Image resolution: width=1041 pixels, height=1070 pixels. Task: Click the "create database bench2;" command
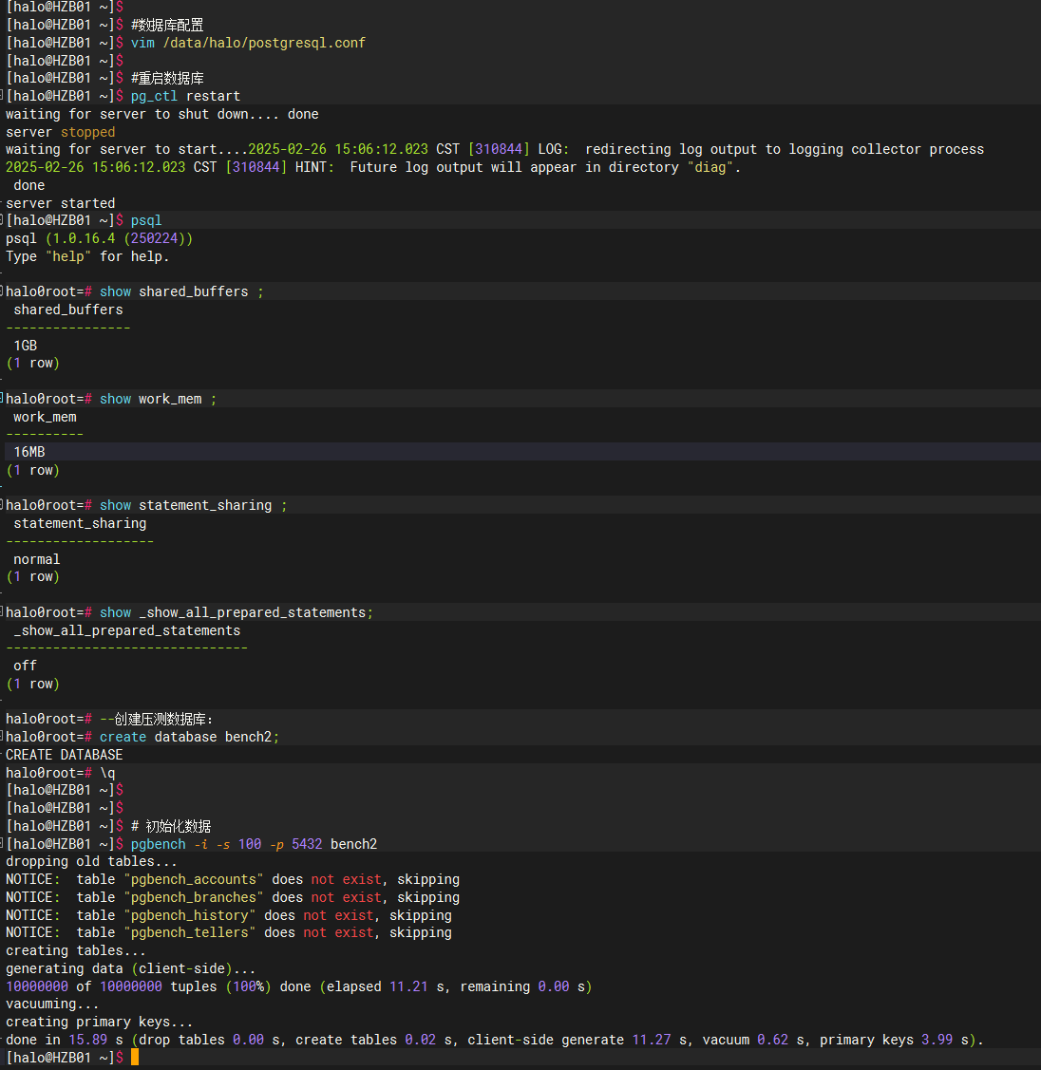190,737
